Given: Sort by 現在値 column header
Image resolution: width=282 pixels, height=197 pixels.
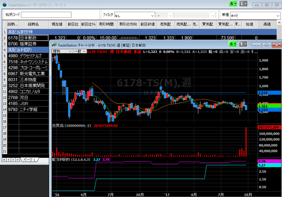Looking at the screenshot, I should [57, 24].
